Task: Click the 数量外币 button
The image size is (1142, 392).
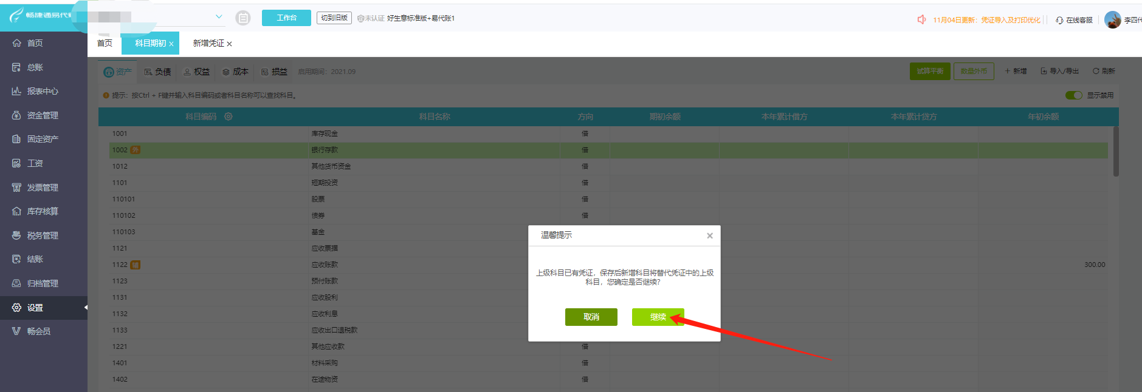Action: (x=974, y=71)
